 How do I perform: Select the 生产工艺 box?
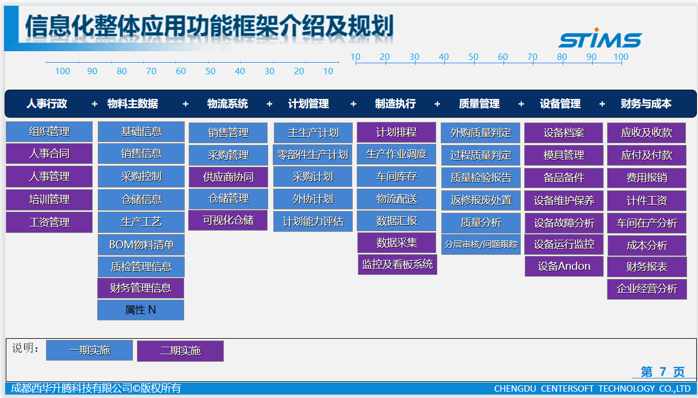[x=141, y=222]
